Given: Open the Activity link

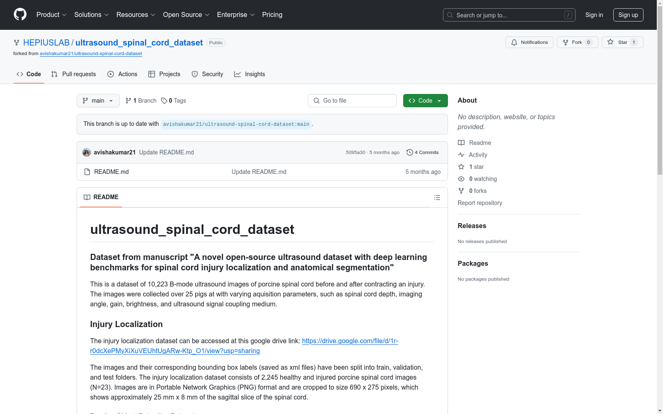Looking at the screenshot, I should [473, 155].
